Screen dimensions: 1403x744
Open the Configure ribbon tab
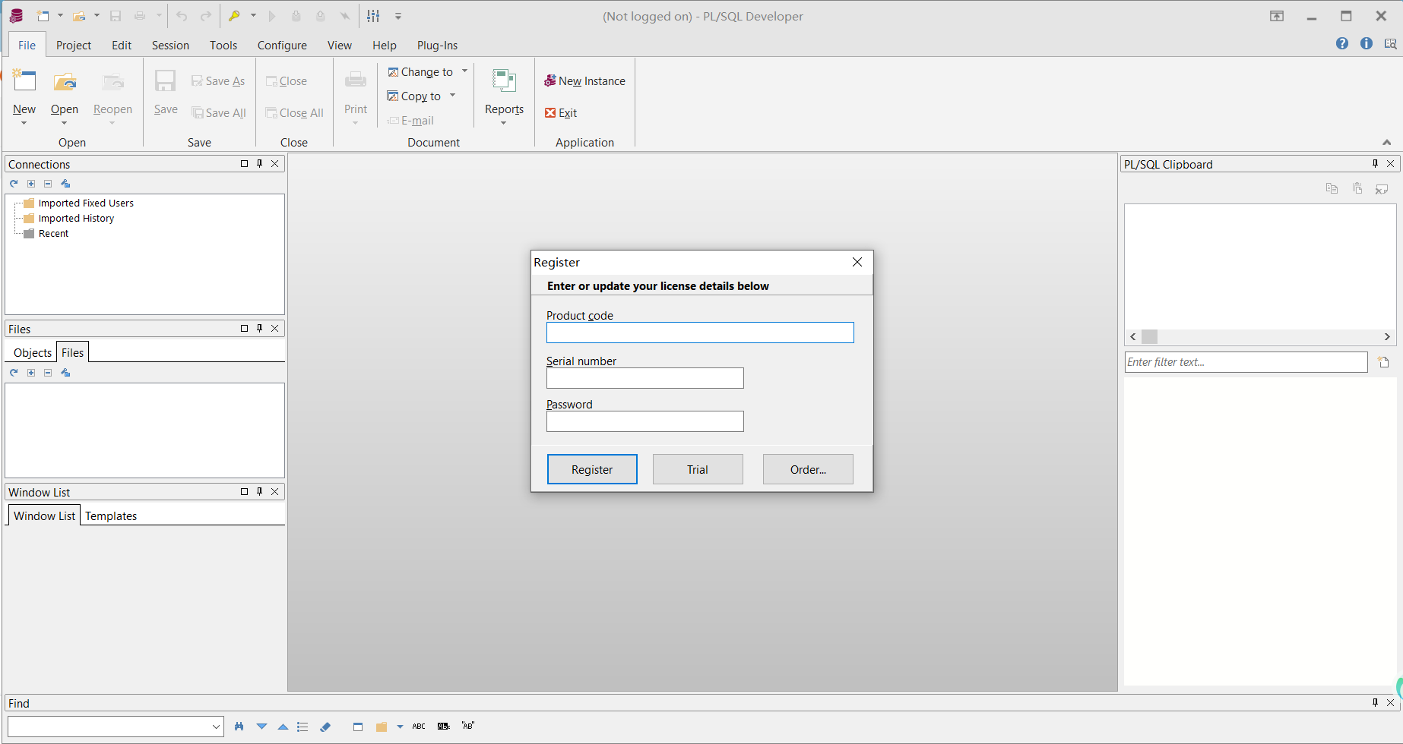click(282, 46)
